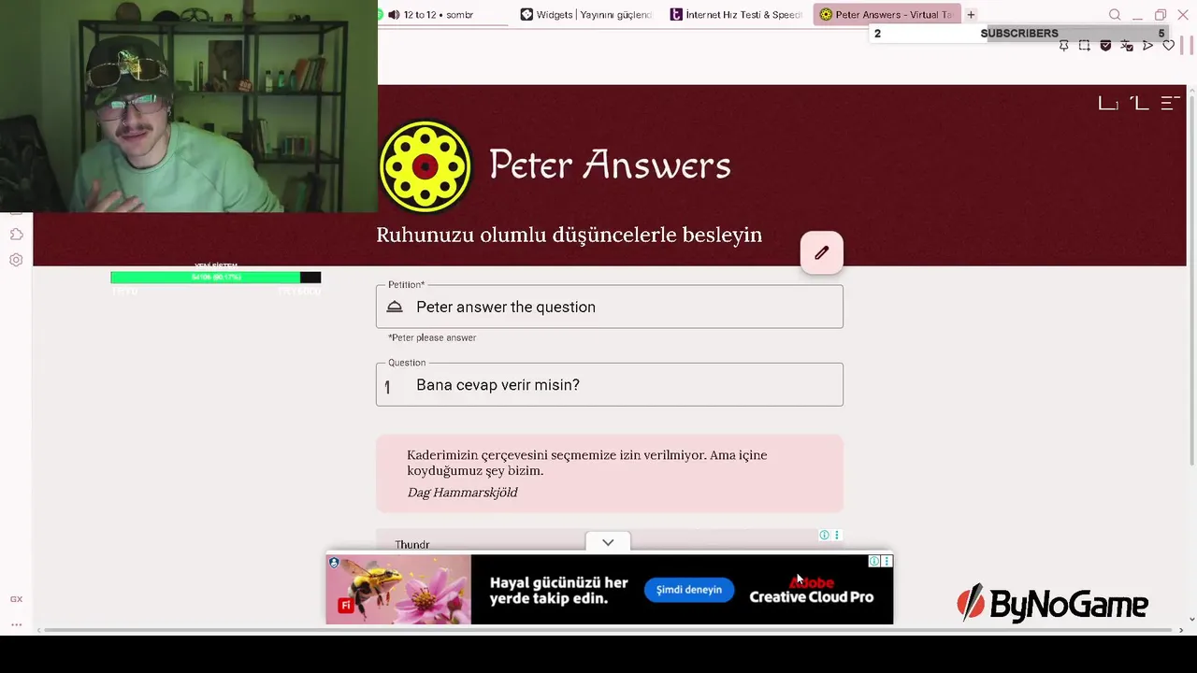Open the extensions cube icon in sidebar

click(x=16, y=234)
